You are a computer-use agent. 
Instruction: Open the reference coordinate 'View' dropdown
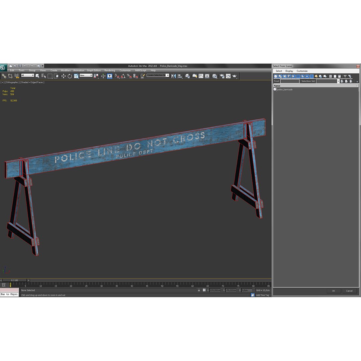point(86,75)
